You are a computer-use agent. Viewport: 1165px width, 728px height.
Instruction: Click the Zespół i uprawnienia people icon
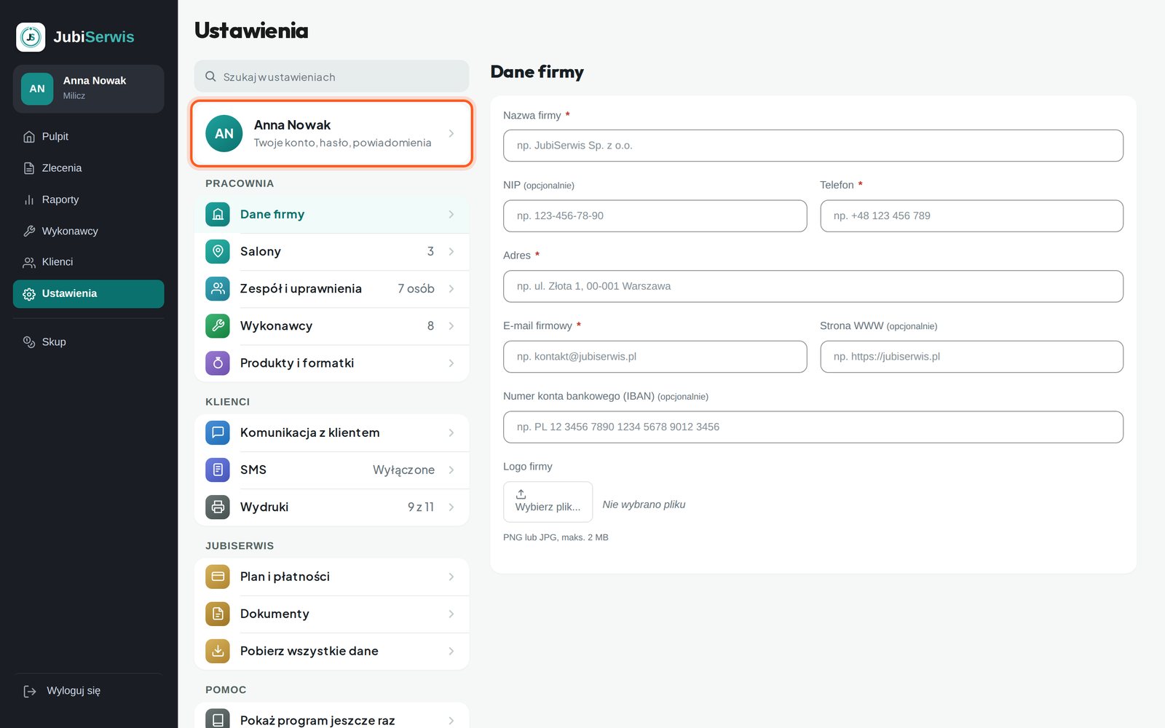(x=218, y=288)
